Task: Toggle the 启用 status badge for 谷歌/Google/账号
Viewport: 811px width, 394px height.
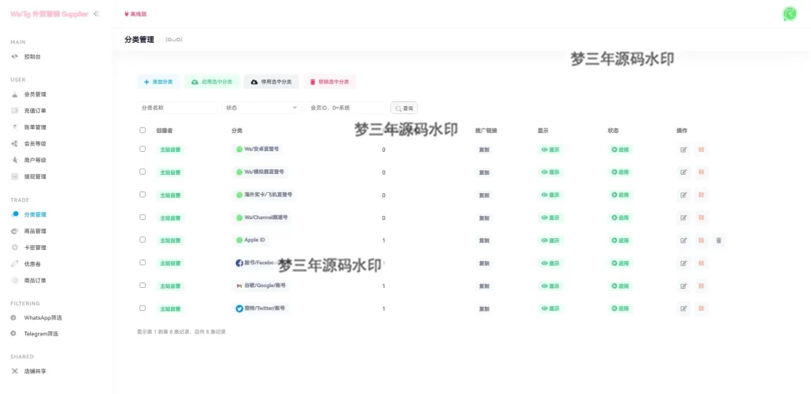Action: pos(620,286)
